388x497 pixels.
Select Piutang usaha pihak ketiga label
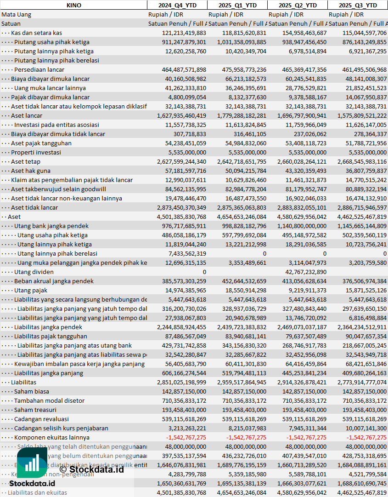click(52, 42)
